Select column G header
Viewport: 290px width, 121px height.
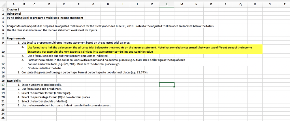click(x=93, y=5)
